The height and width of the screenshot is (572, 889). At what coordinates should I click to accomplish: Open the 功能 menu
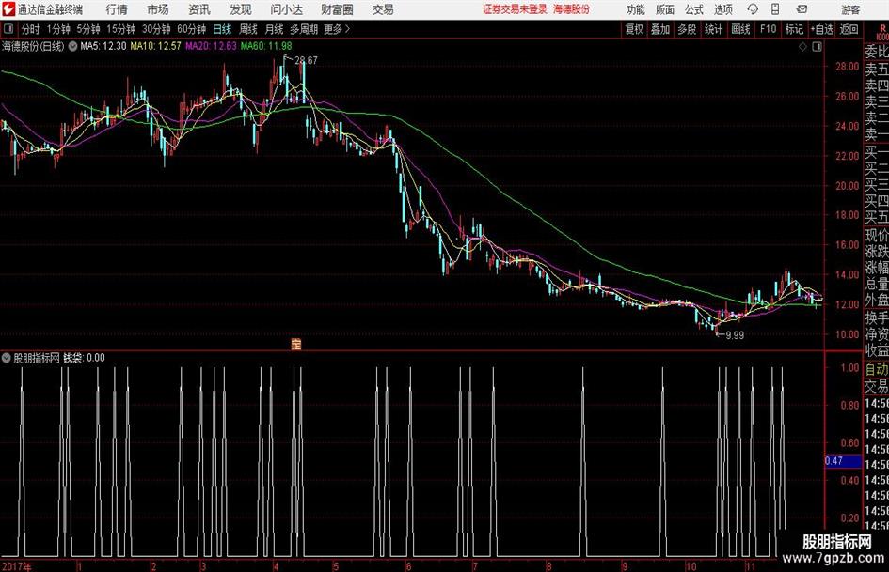(x=636, y=9)
